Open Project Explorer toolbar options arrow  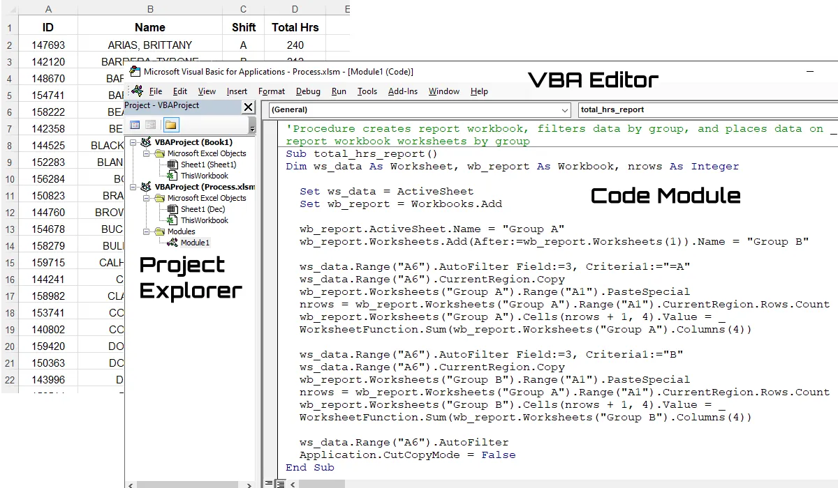[252, 125]
